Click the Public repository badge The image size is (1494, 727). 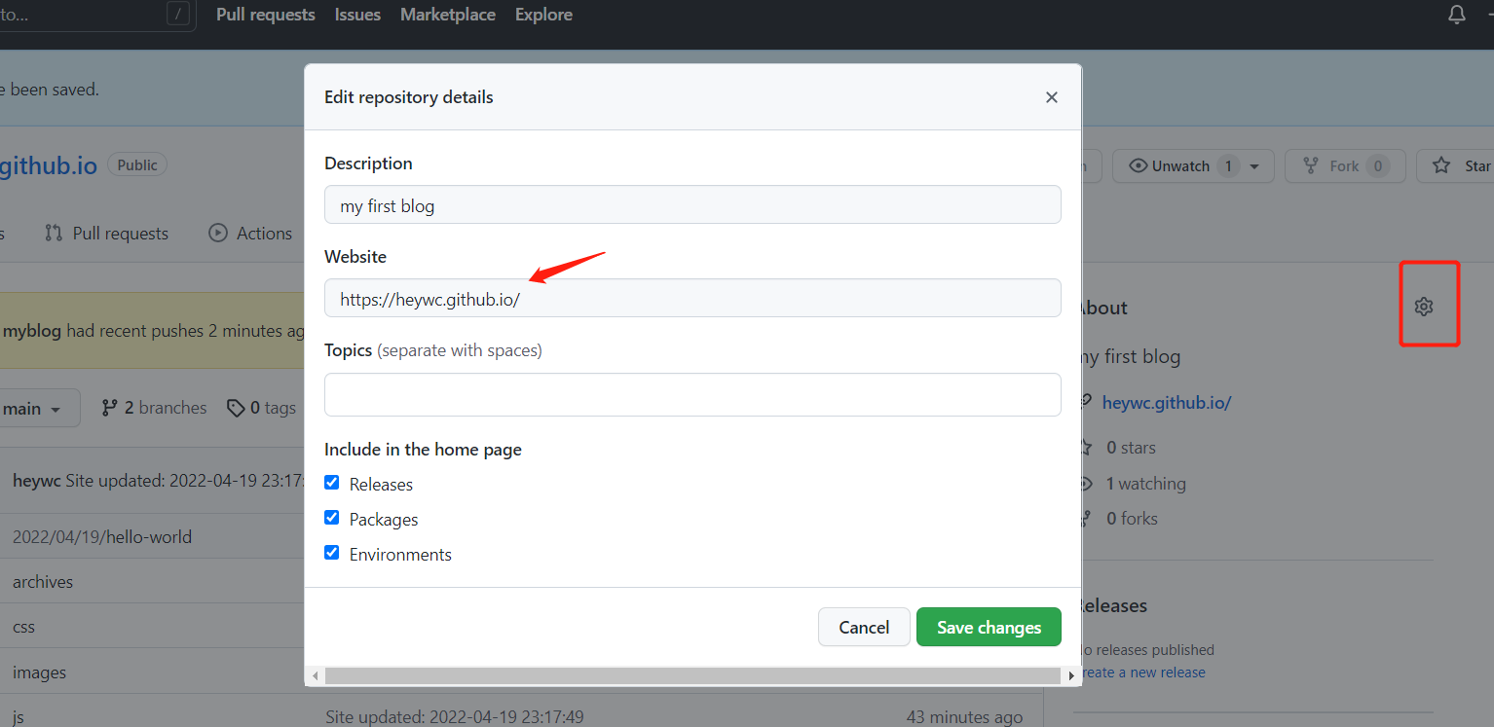(137, 165)
